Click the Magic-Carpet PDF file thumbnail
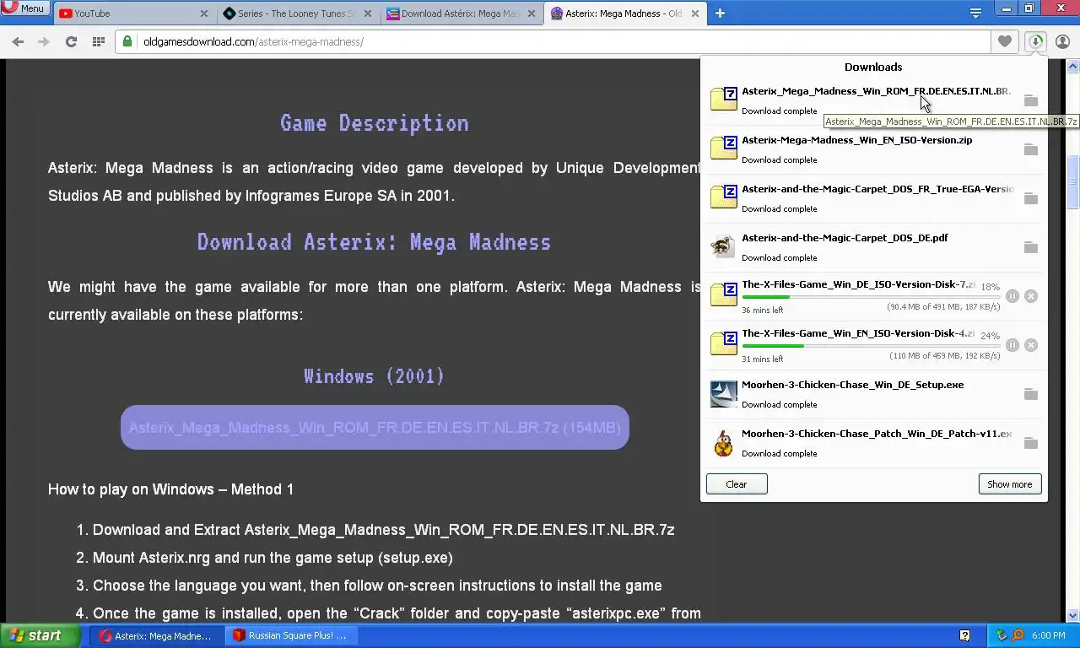The height and width of the screenshot is (648, 1080). (723, 246)
